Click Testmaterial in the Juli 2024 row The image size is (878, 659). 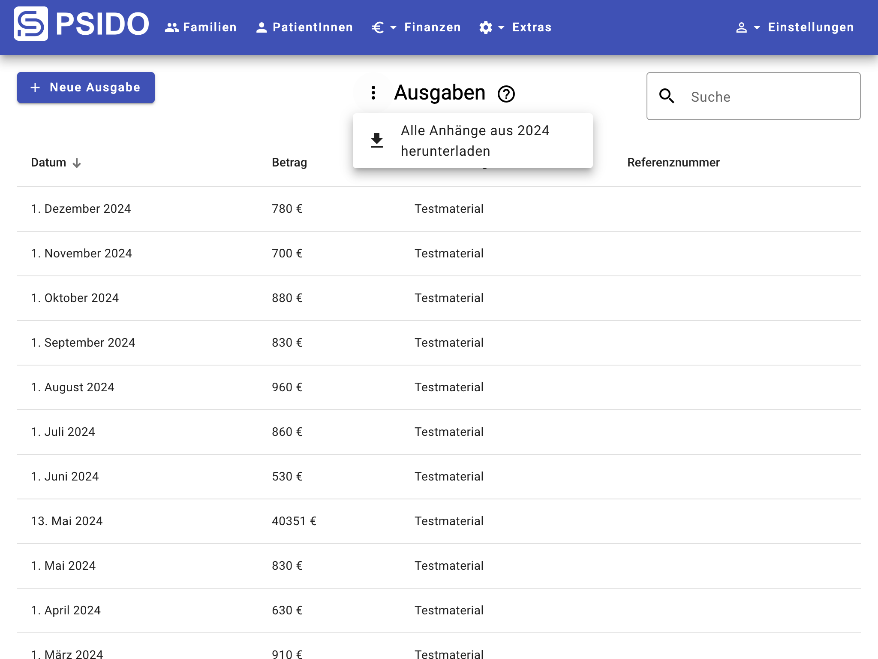pyautogui.click(x=449, y=432)
